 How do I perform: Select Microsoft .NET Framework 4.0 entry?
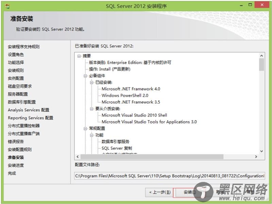tap(131, 89)
